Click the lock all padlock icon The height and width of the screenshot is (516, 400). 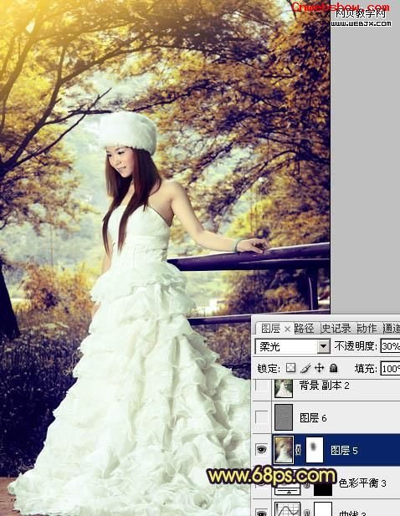(x=334, y=368)
